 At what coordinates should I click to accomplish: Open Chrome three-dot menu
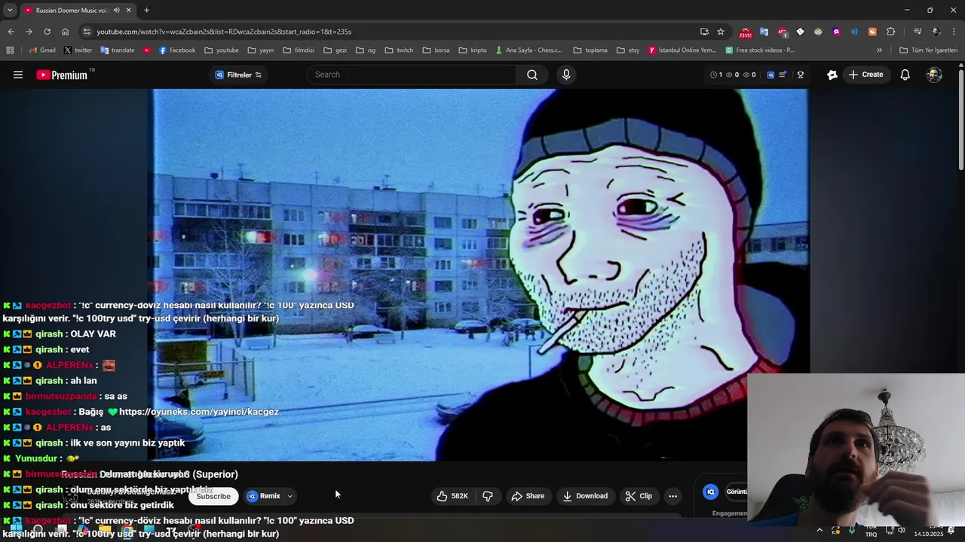pos(954,32)
